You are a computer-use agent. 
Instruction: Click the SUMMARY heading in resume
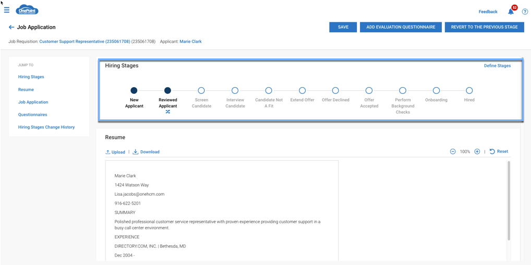tap(125, 212)
